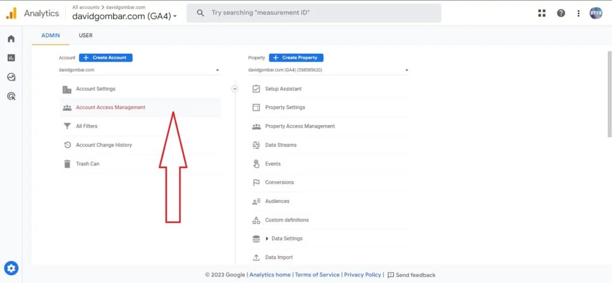Click the Data Settings database icon
This screenshot has width=612, height=283.
(256, 239)
